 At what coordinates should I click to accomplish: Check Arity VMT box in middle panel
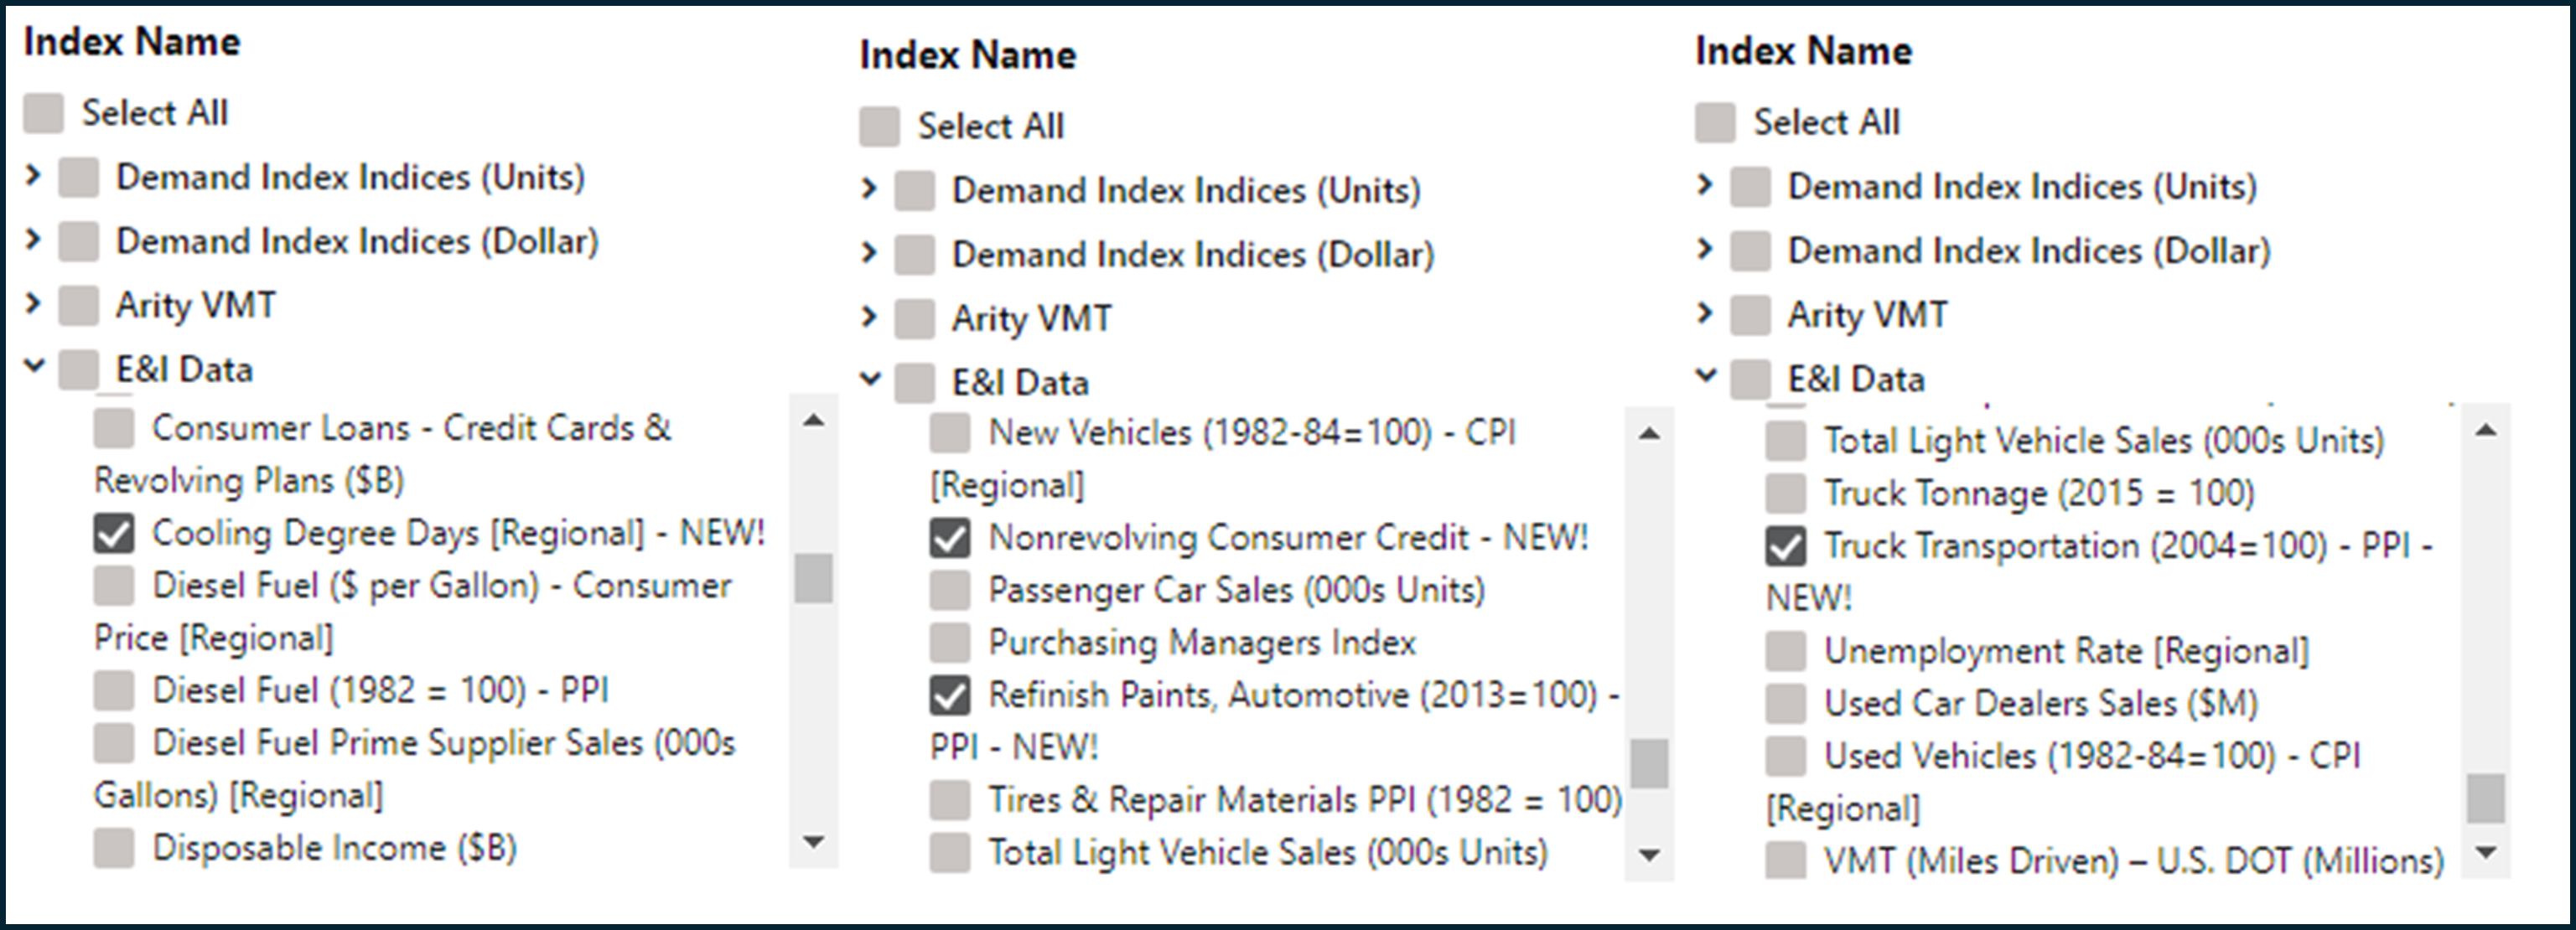click(914, 318)
